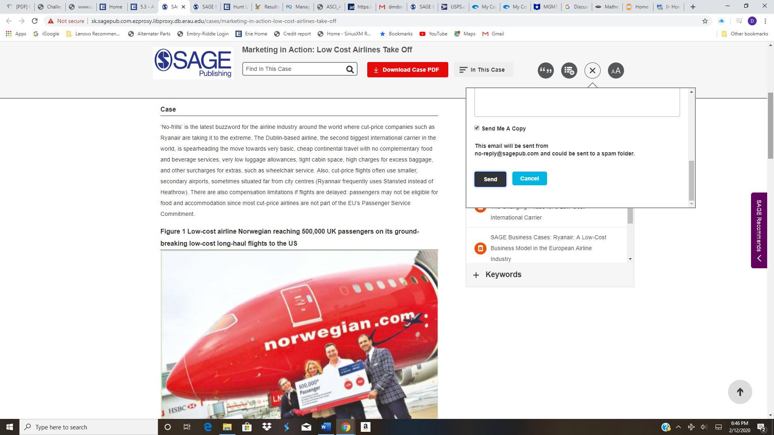Open the text size AA tool
Screen dimensions: 774x435
point(616,70)
